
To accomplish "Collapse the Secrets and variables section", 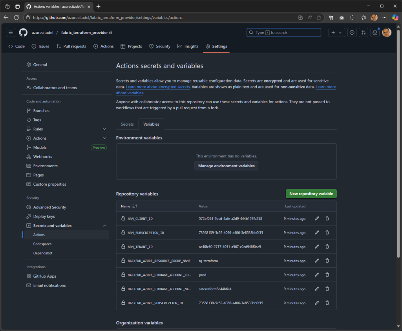I will click(x=104, y=225).
